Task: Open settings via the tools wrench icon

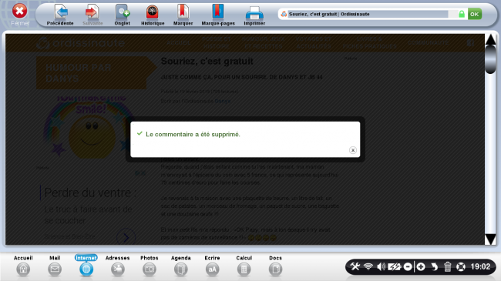Action: [355, 266]
